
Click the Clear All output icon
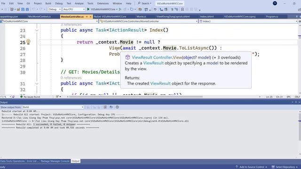pyautogui.click(x=105, y=107)
